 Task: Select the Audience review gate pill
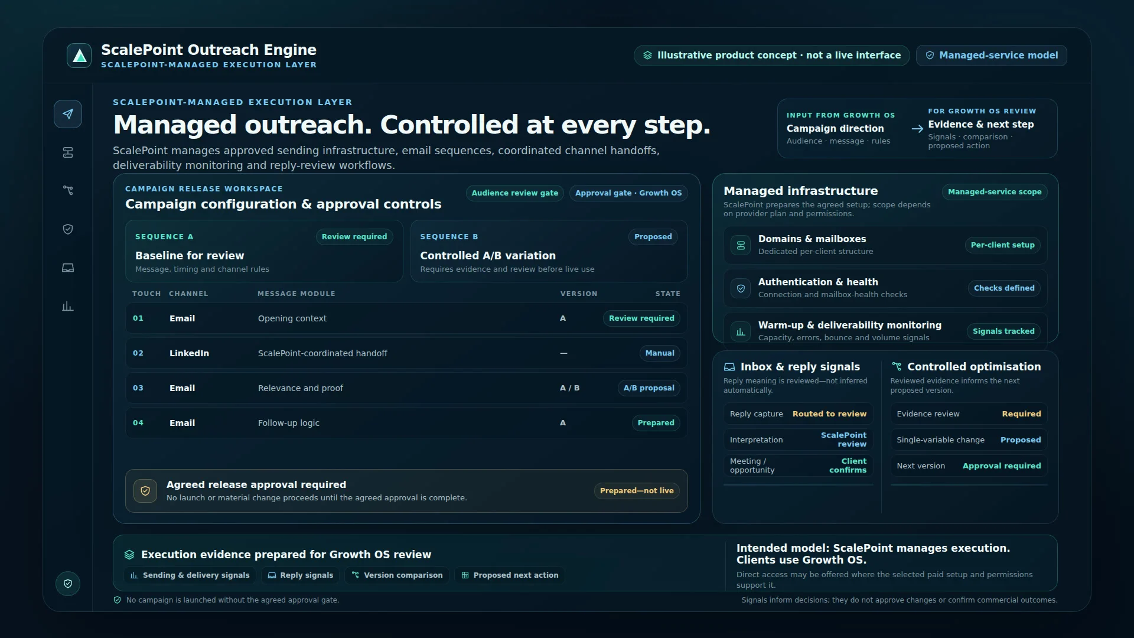coord(514,193)
